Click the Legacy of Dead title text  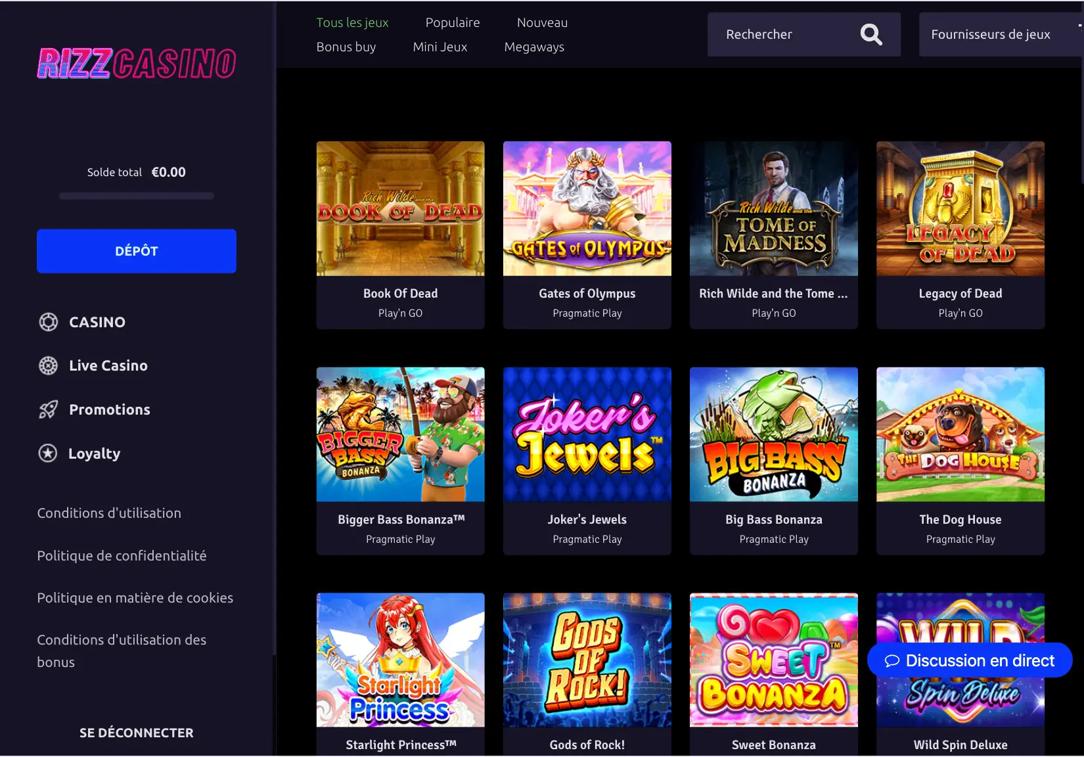click(x=960, y=294)
